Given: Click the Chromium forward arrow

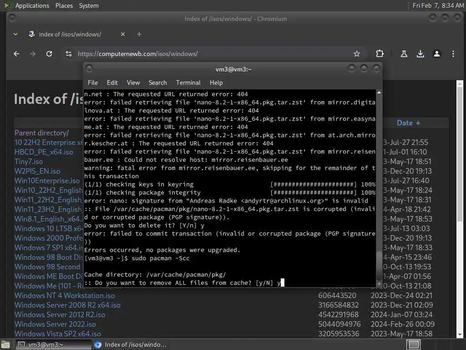Looking at the screenshot, I should pyautogui.click(x=33, y=54).
